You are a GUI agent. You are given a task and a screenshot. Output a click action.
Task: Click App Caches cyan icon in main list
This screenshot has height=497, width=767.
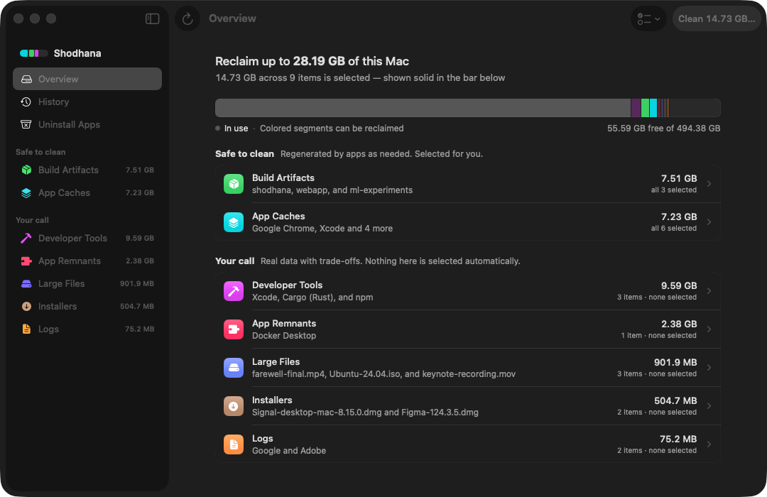pyautogui.click(x=234, y=222)
